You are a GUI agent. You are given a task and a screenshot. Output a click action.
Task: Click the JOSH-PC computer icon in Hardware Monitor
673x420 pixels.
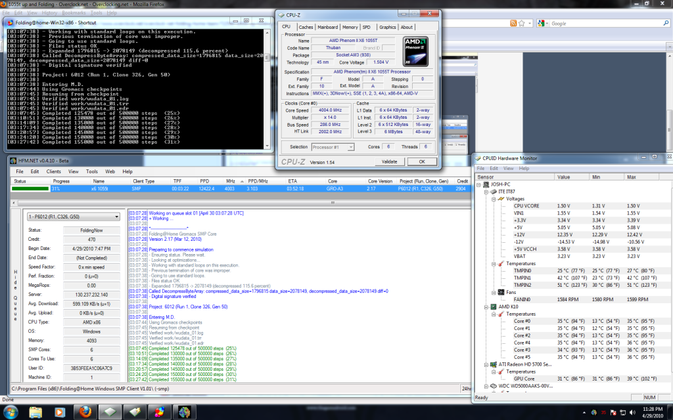(485, 185)
